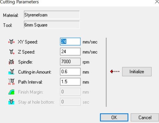Click the disabled Finish Margin field
The width and height of the screenshot is (159, 123).
point(70,92)
